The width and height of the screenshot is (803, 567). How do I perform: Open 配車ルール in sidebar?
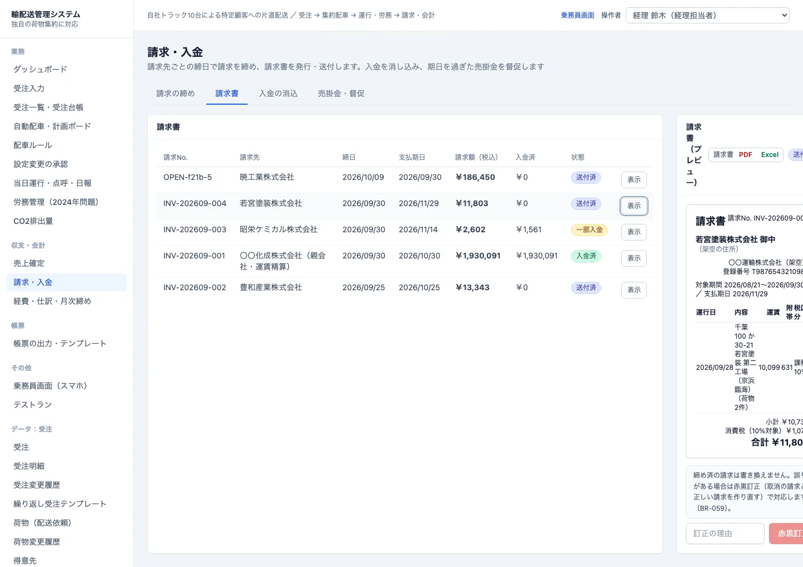coord(67,145)
